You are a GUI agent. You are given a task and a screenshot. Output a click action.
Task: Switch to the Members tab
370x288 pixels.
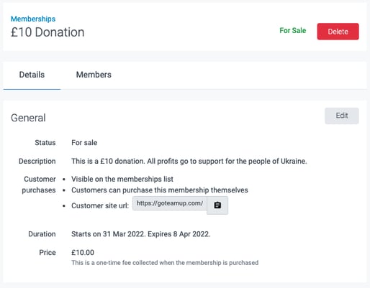94,75
